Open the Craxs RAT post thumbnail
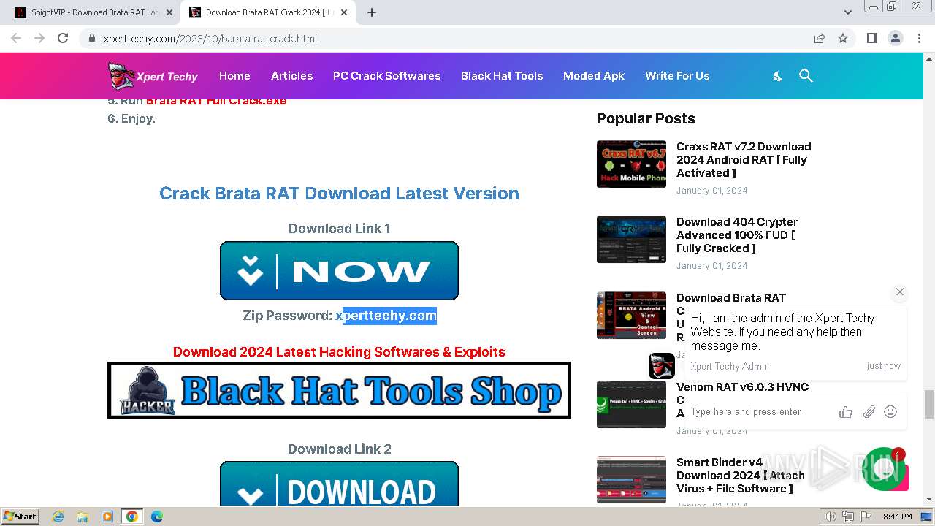Image resolution: width=935 pixels, height=526 pixels. tap(631, 164)
